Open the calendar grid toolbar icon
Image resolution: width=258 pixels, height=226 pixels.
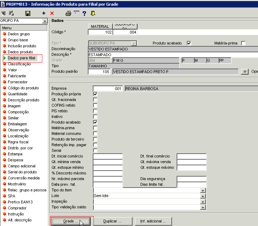pyautogui.click(x=76, y=13)
